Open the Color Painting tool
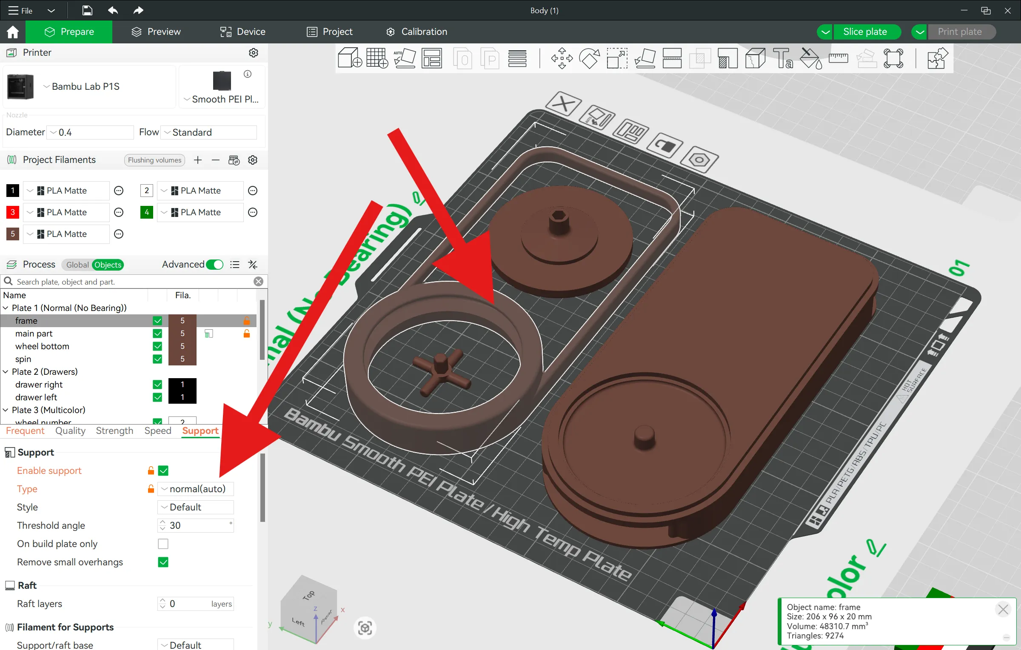The width and height of the screenshot is (1021, 650). pyautogui.click(x=810, y=58)
